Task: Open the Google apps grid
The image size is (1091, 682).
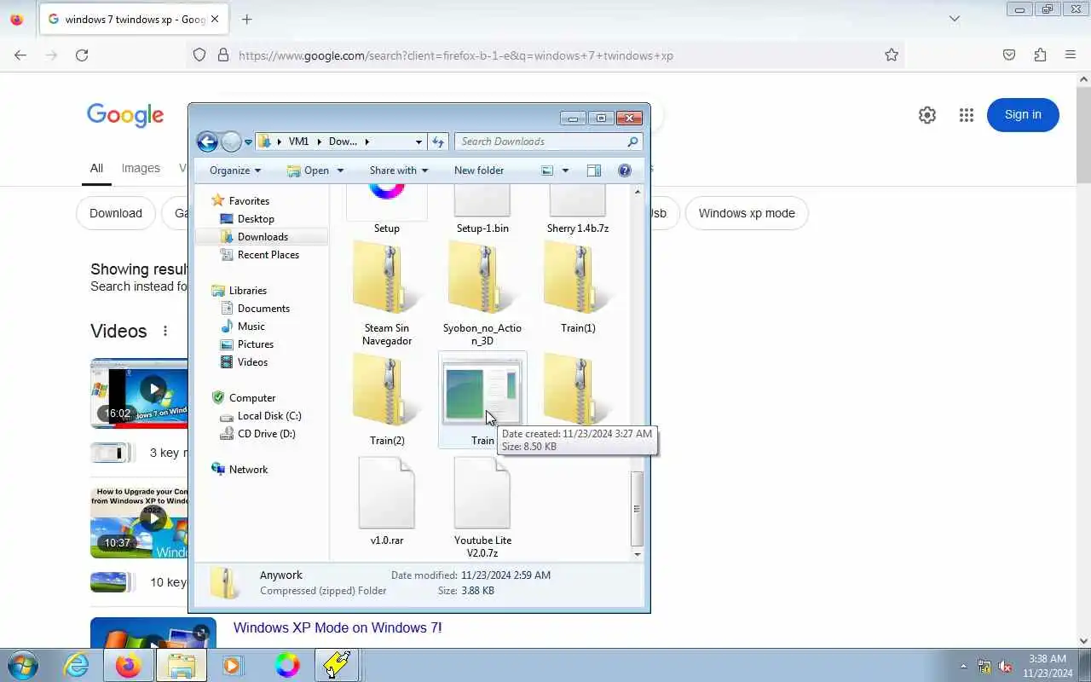Action: pos(966,115)
